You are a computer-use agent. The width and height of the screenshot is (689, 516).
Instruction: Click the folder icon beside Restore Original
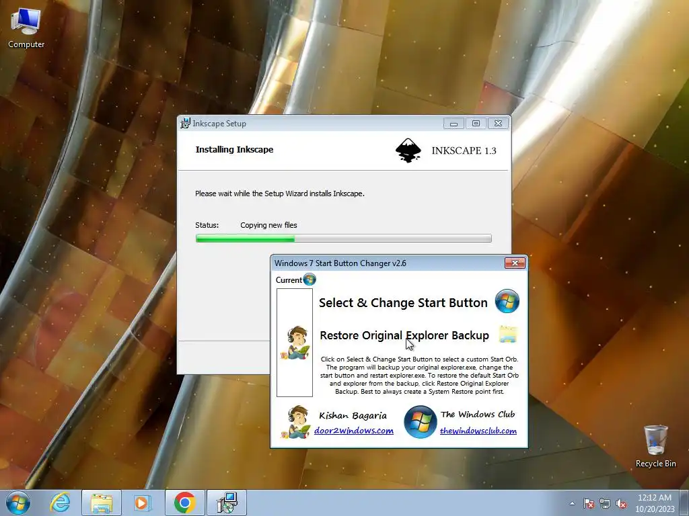pos(509,335)
